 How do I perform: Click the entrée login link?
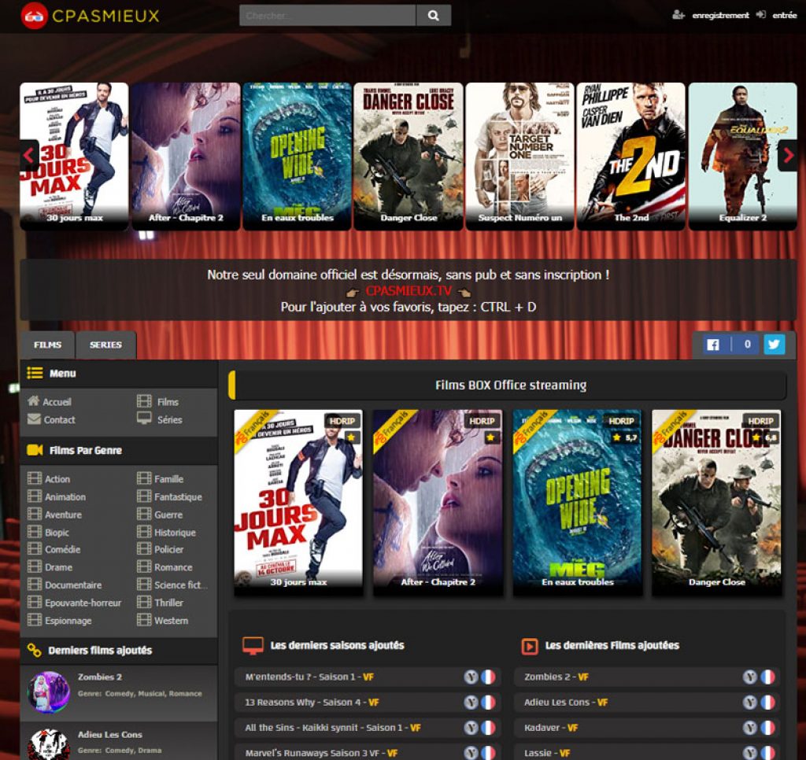coord(784,15)
